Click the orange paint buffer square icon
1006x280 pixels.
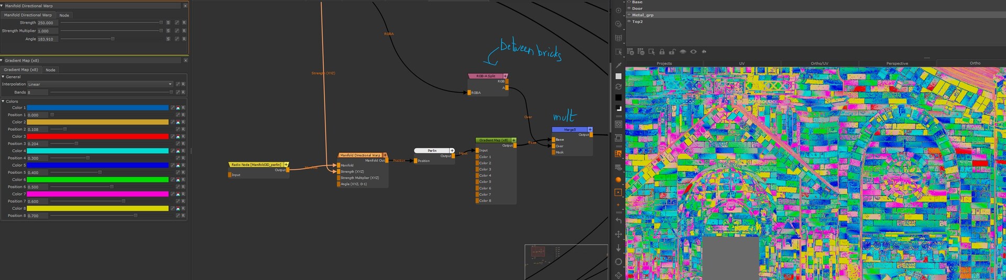(x=618, y=192)
